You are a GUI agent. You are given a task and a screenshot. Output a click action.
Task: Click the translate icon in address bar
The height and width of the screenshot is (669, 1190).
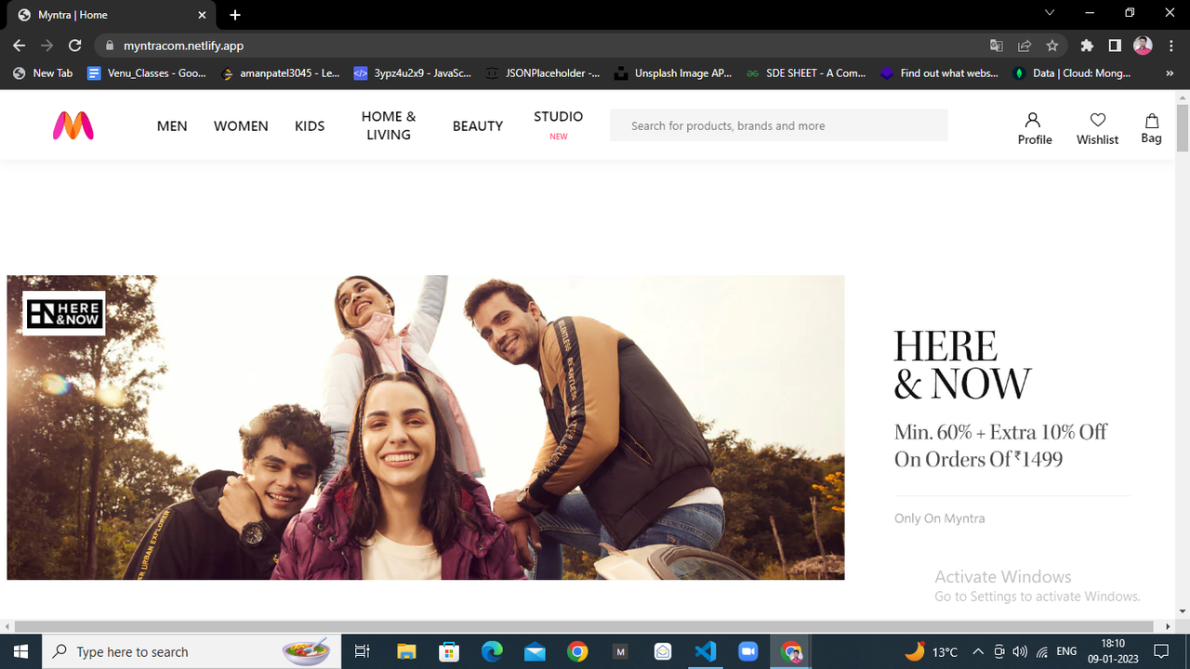tap(996, 46)
